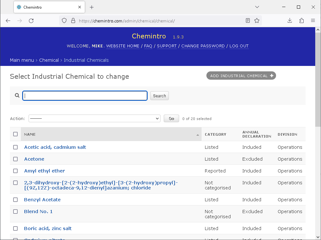321x240 pixels.
Task: Open Firefox application menu
Action: click(313, 20)
